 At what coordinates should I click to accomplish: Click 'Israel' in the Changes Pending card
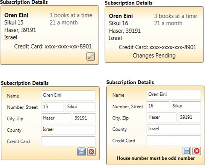(115, 38)
